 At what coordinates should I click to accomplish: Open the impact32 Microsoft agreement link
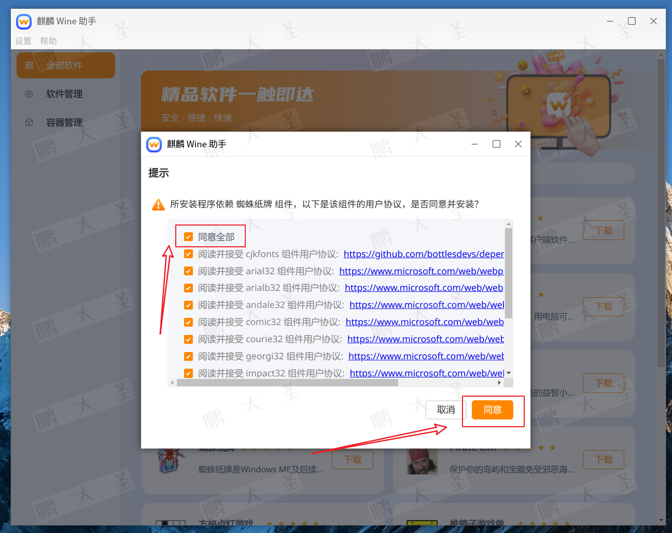(x=427, y=373)
